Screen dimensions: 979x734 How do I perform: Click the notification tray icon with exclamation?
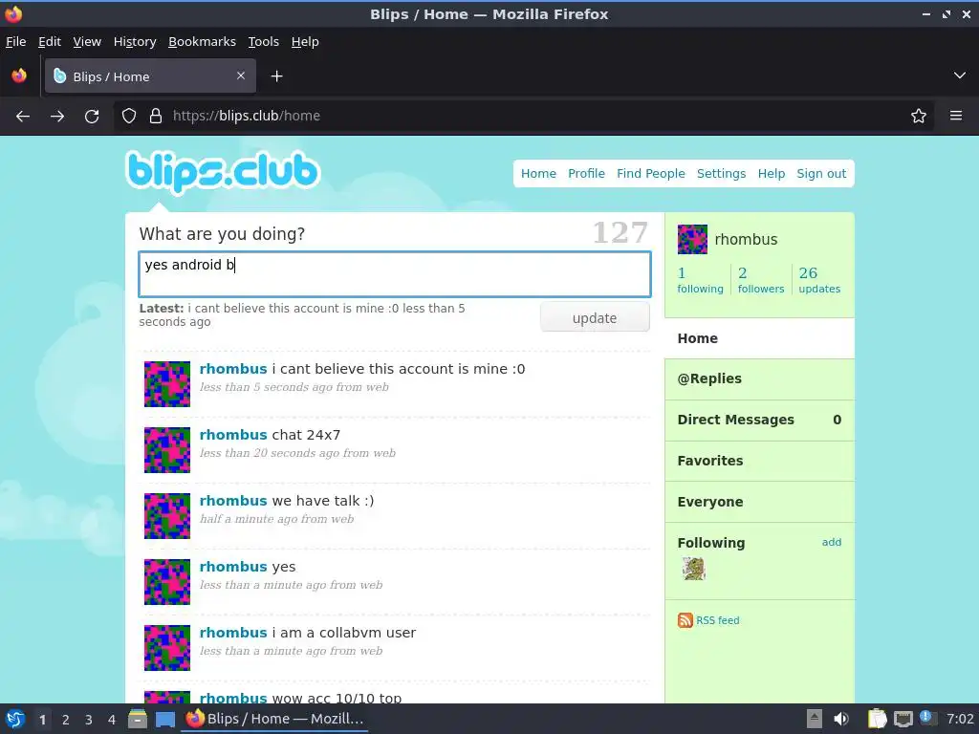[x=927, y=718]
